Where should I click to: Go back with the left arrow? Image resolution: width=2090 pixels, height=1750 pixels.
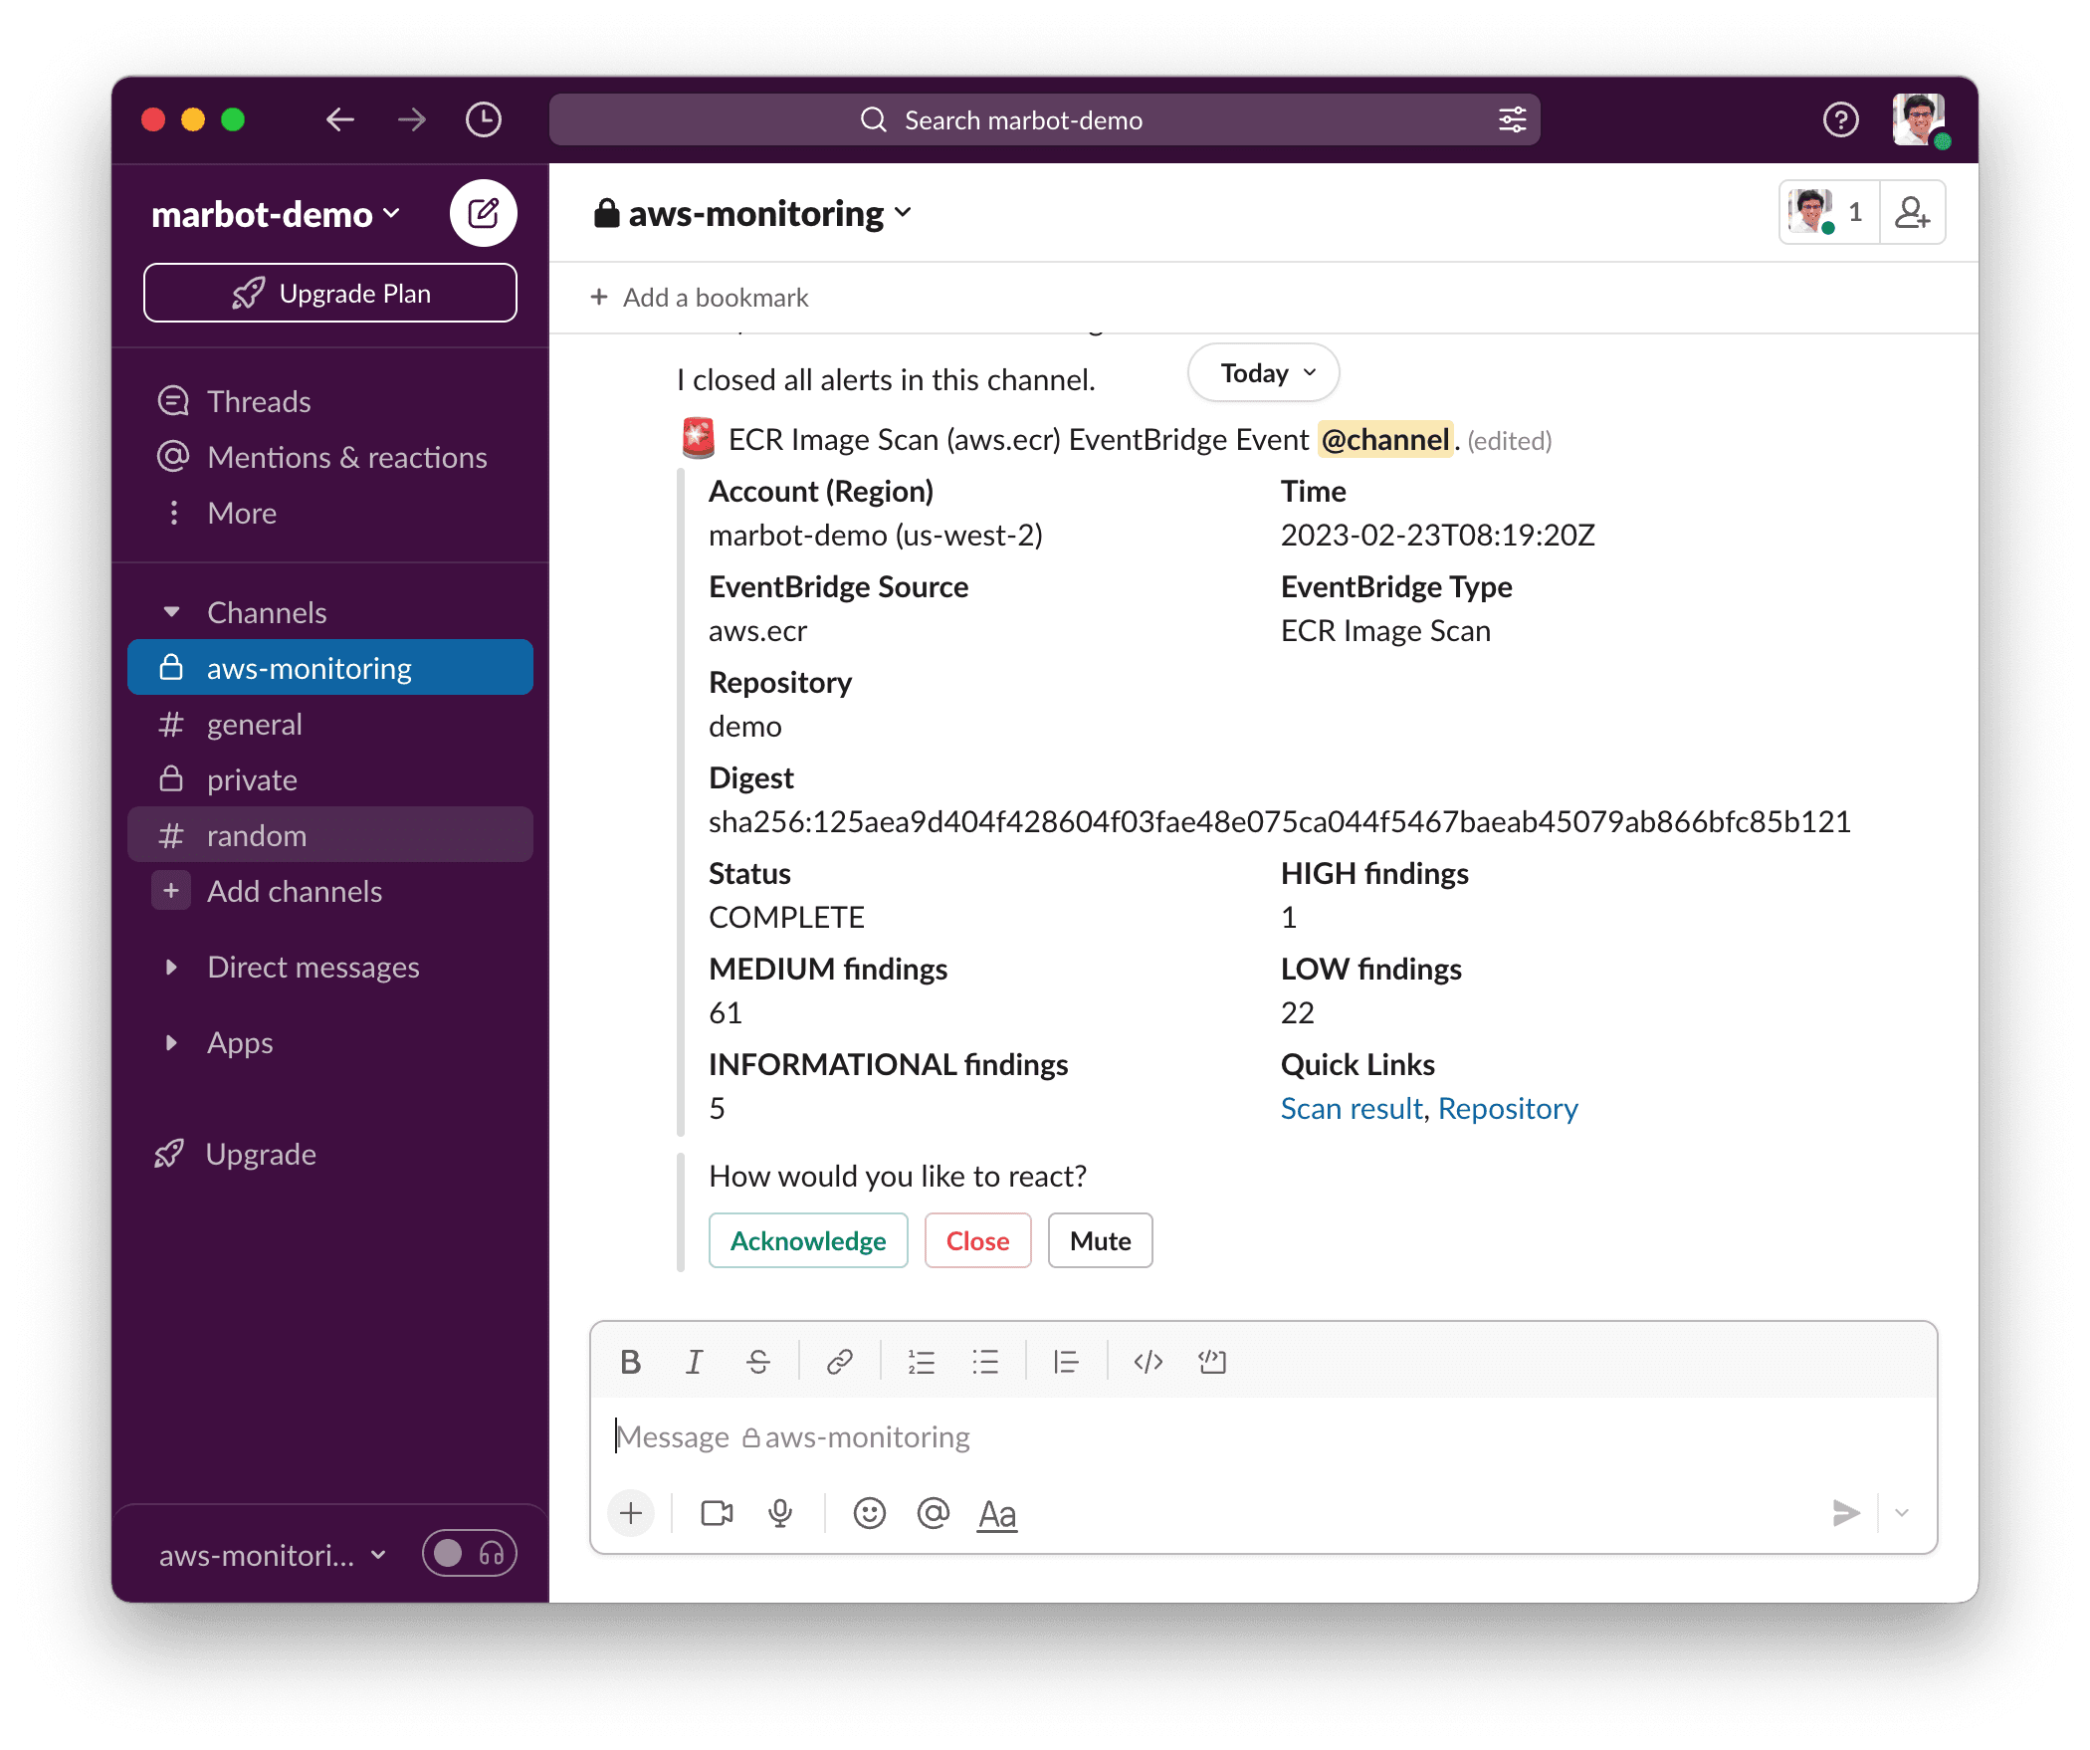tap(340, 120)
